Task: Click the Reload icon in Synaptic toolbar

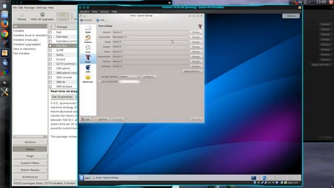Action: click(x=21, y=17)
